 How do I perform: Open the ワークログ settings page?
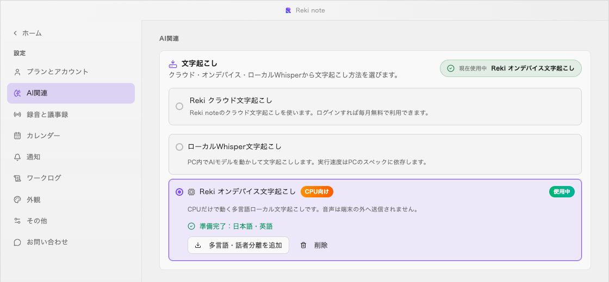71,178
